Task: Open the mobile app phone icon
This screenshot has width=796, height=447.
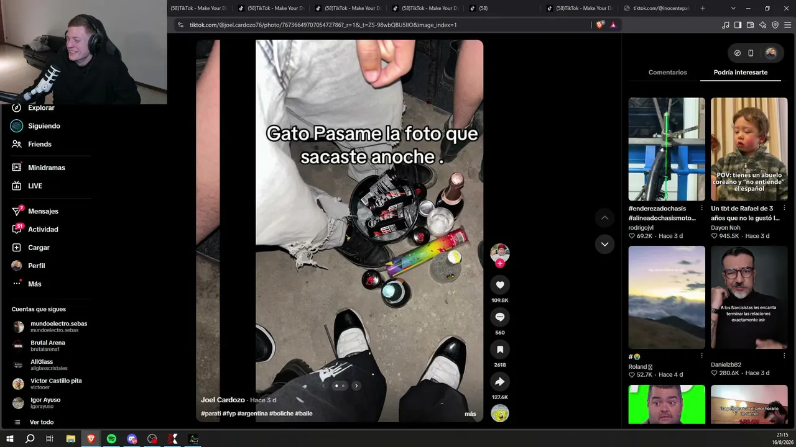Action: 751,53
